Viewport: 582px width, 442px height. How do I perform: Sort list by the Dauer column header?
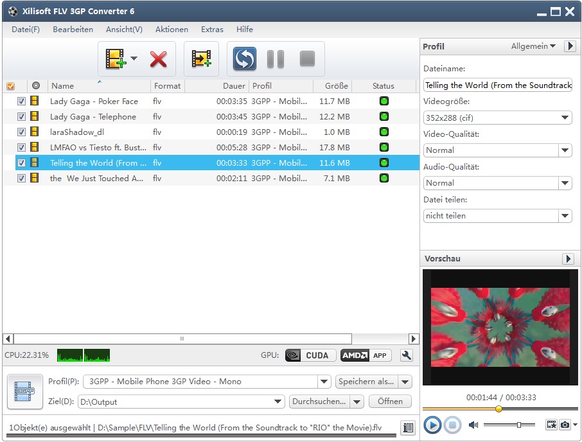216,85
